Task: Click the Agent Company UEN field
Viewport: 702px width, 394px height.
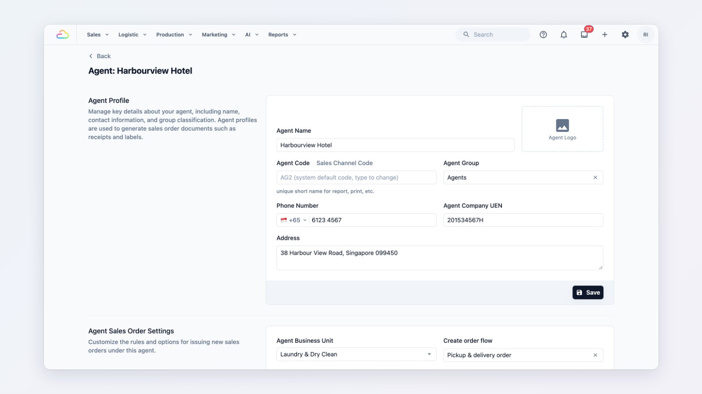Action: click(x=523, y=220)
